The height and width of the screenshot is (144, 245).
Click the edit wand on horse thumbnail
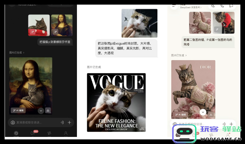pyautogui.click(x=194, y=29)
